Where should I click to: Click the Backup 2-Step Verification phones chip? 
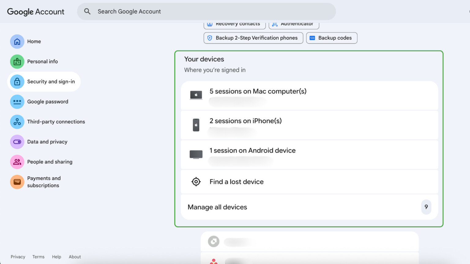tap(253, 38)
